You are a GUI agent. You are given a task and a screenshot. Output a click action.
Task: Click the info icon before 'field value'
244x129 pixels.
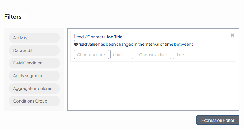76,45
